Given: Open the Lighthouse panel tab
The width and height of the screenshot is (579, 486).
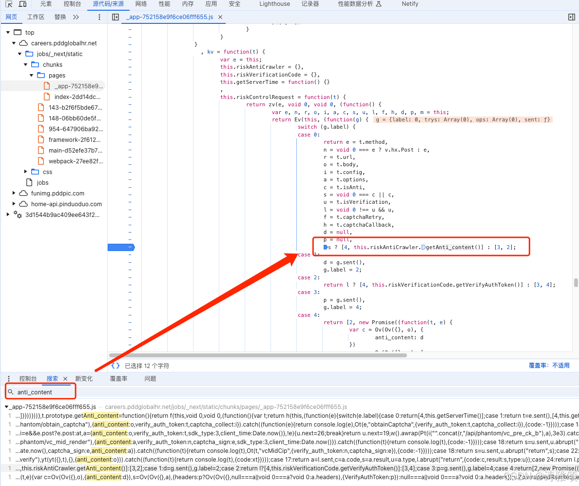Looking at the screenshot, I should pyautogui.click(x=275, y=4).
